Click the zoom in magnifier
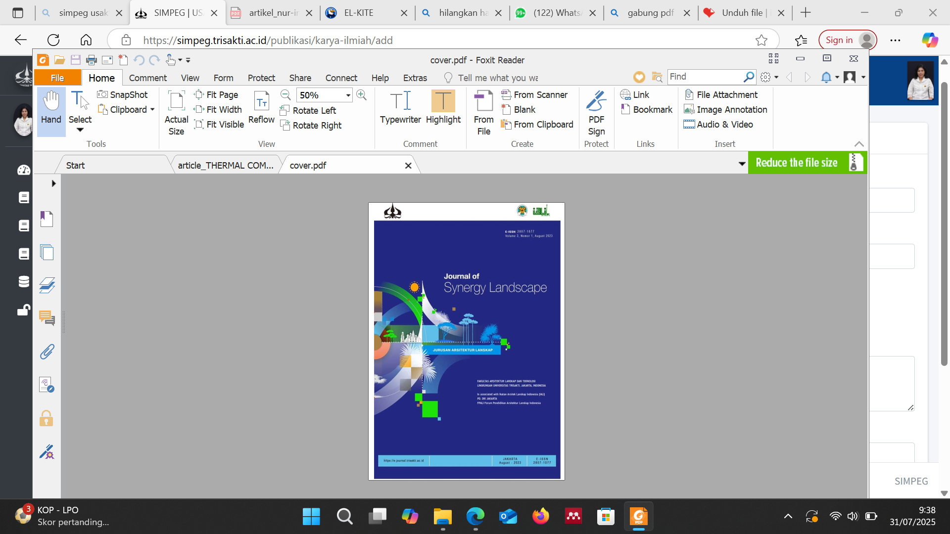The width and height of the screenshot is (950, 534). tap(362, 94)
